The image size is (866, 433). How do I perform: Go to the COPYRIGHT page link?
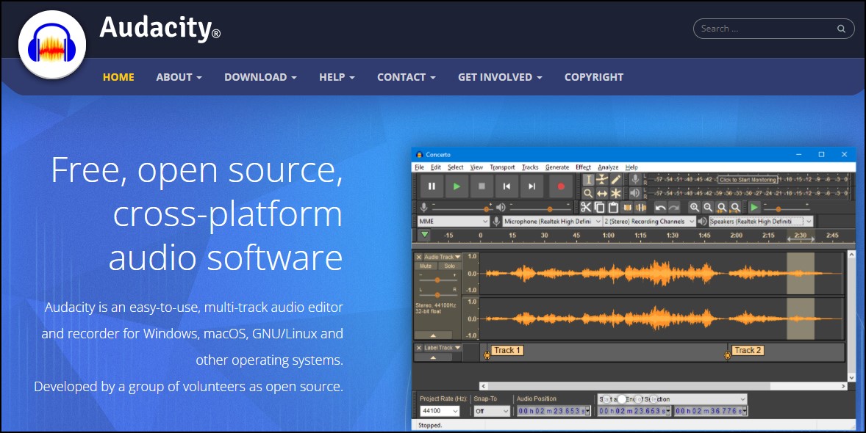point(594,77)
